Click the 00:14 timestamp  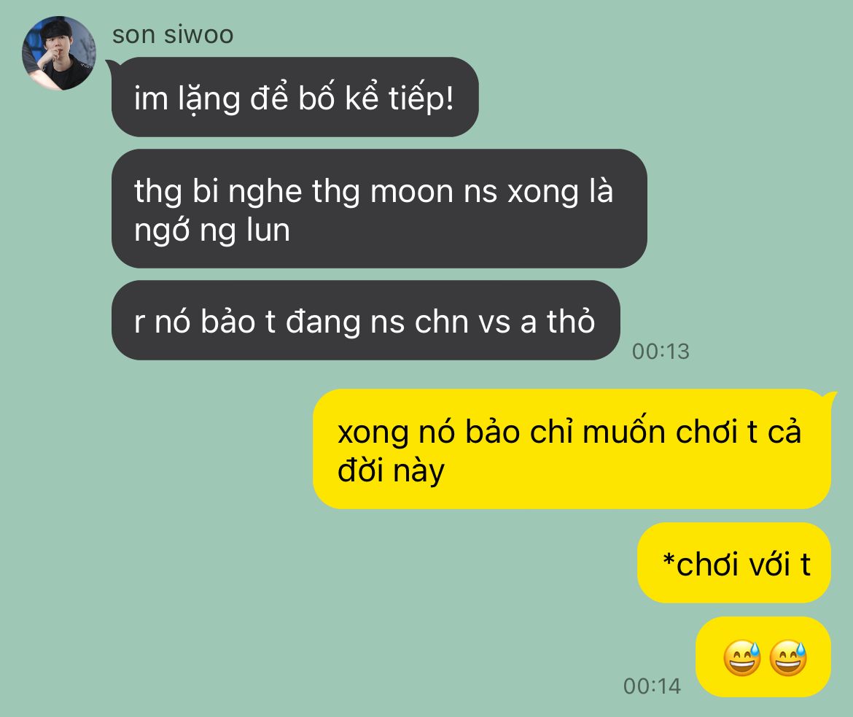pyautogui.click(x=652, y=686)
